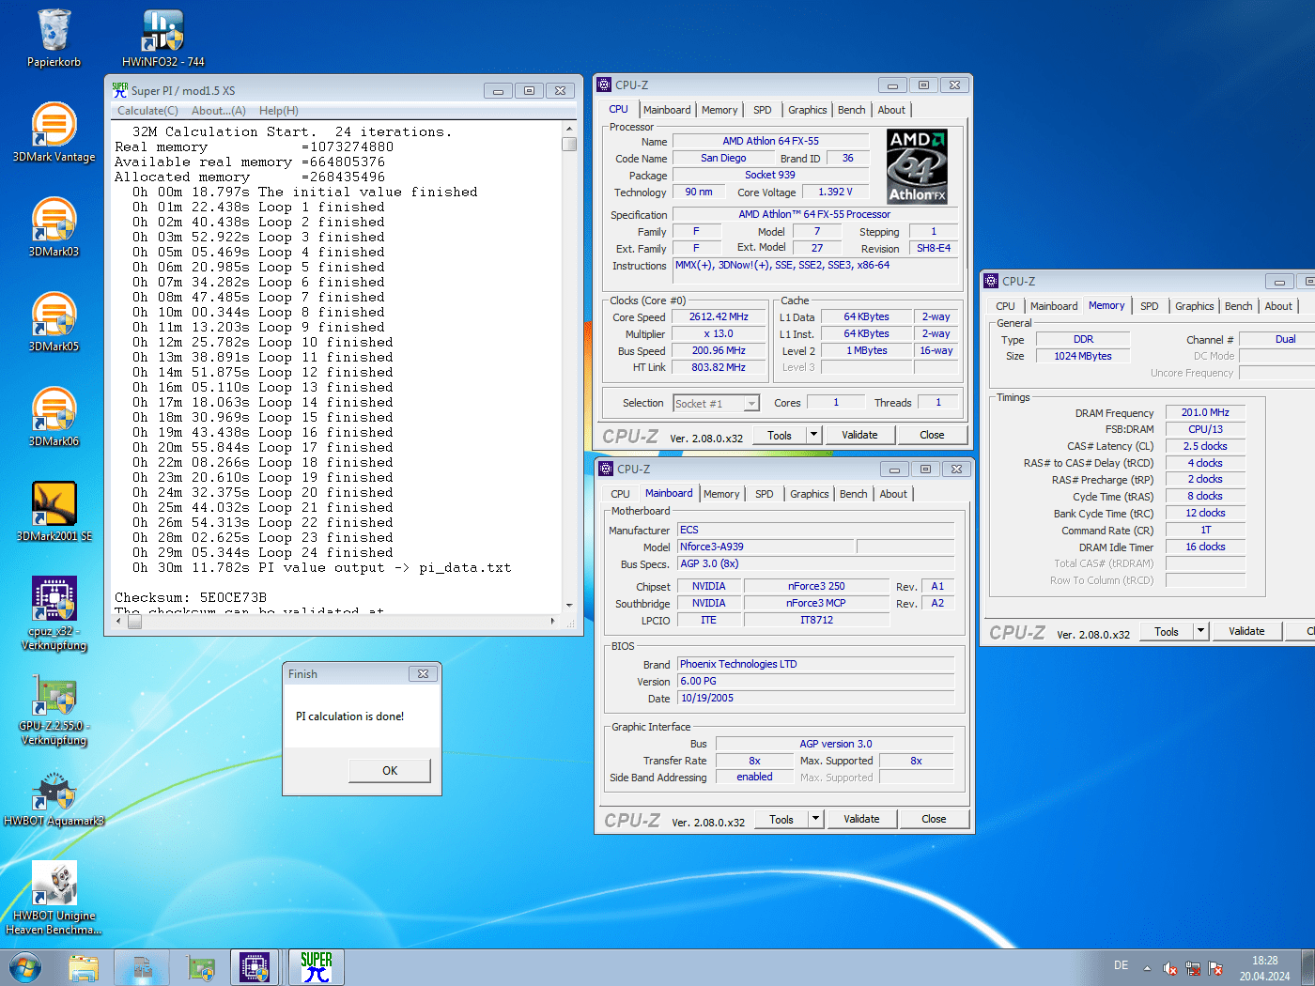The image size is (1315, 986).
Task: Launch the 3DMark05 desktop icon
Action: [54, 322]
